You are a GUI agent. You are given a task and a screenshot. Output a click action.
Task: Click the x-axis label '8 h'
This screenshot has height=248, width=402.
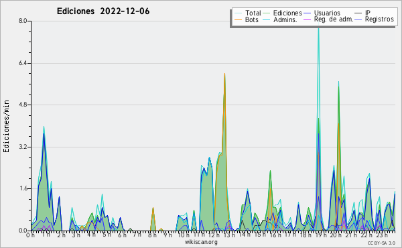click(152, 235)
